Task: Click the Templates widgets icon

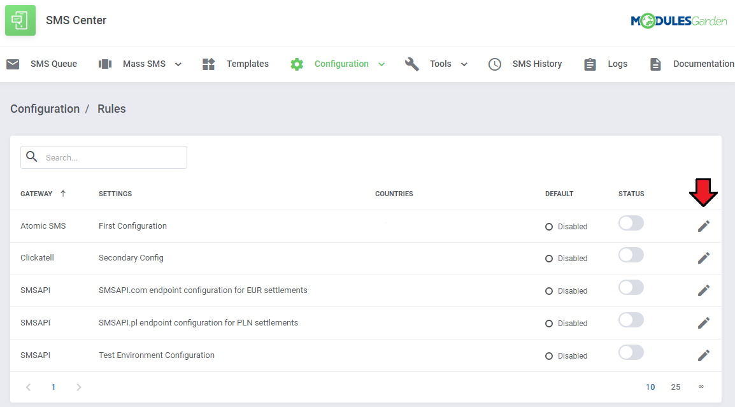Action: coord(209,64)
